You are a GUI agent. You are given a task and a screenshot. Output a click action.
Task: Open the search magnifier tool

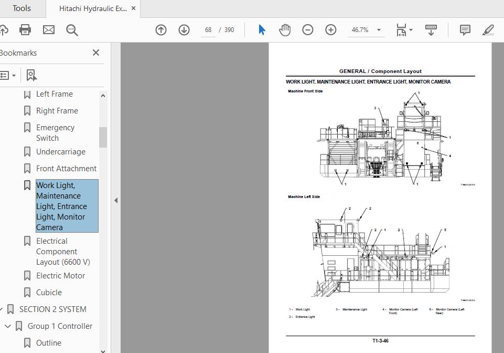pyautogui.click(x=72, y=30)
